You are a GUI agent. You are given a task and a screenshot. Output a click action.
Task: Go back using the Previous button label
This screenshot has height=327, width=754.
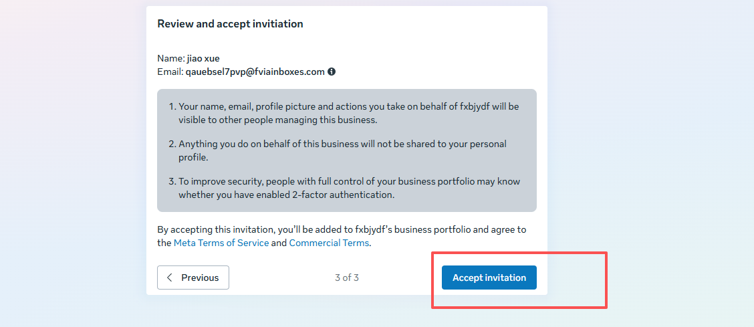pos(200,278)
